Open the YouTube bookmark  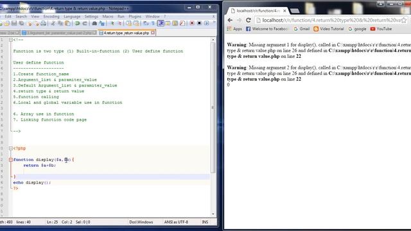click(381, 29)
